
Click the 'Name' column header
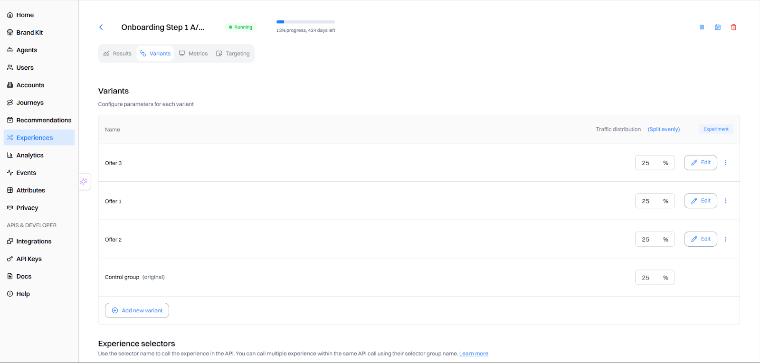coord(113,130)
